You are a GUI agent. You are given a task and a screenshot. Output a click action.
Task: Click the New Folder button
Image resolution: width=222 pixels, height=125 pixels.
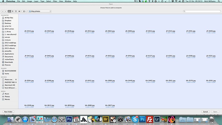8,112
